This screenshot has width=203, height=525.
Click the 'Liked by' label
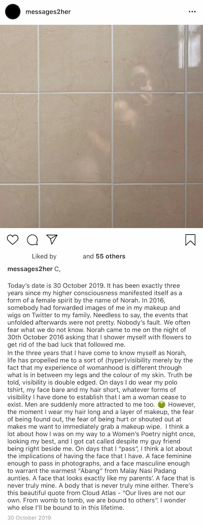click(x=44, y=257)
